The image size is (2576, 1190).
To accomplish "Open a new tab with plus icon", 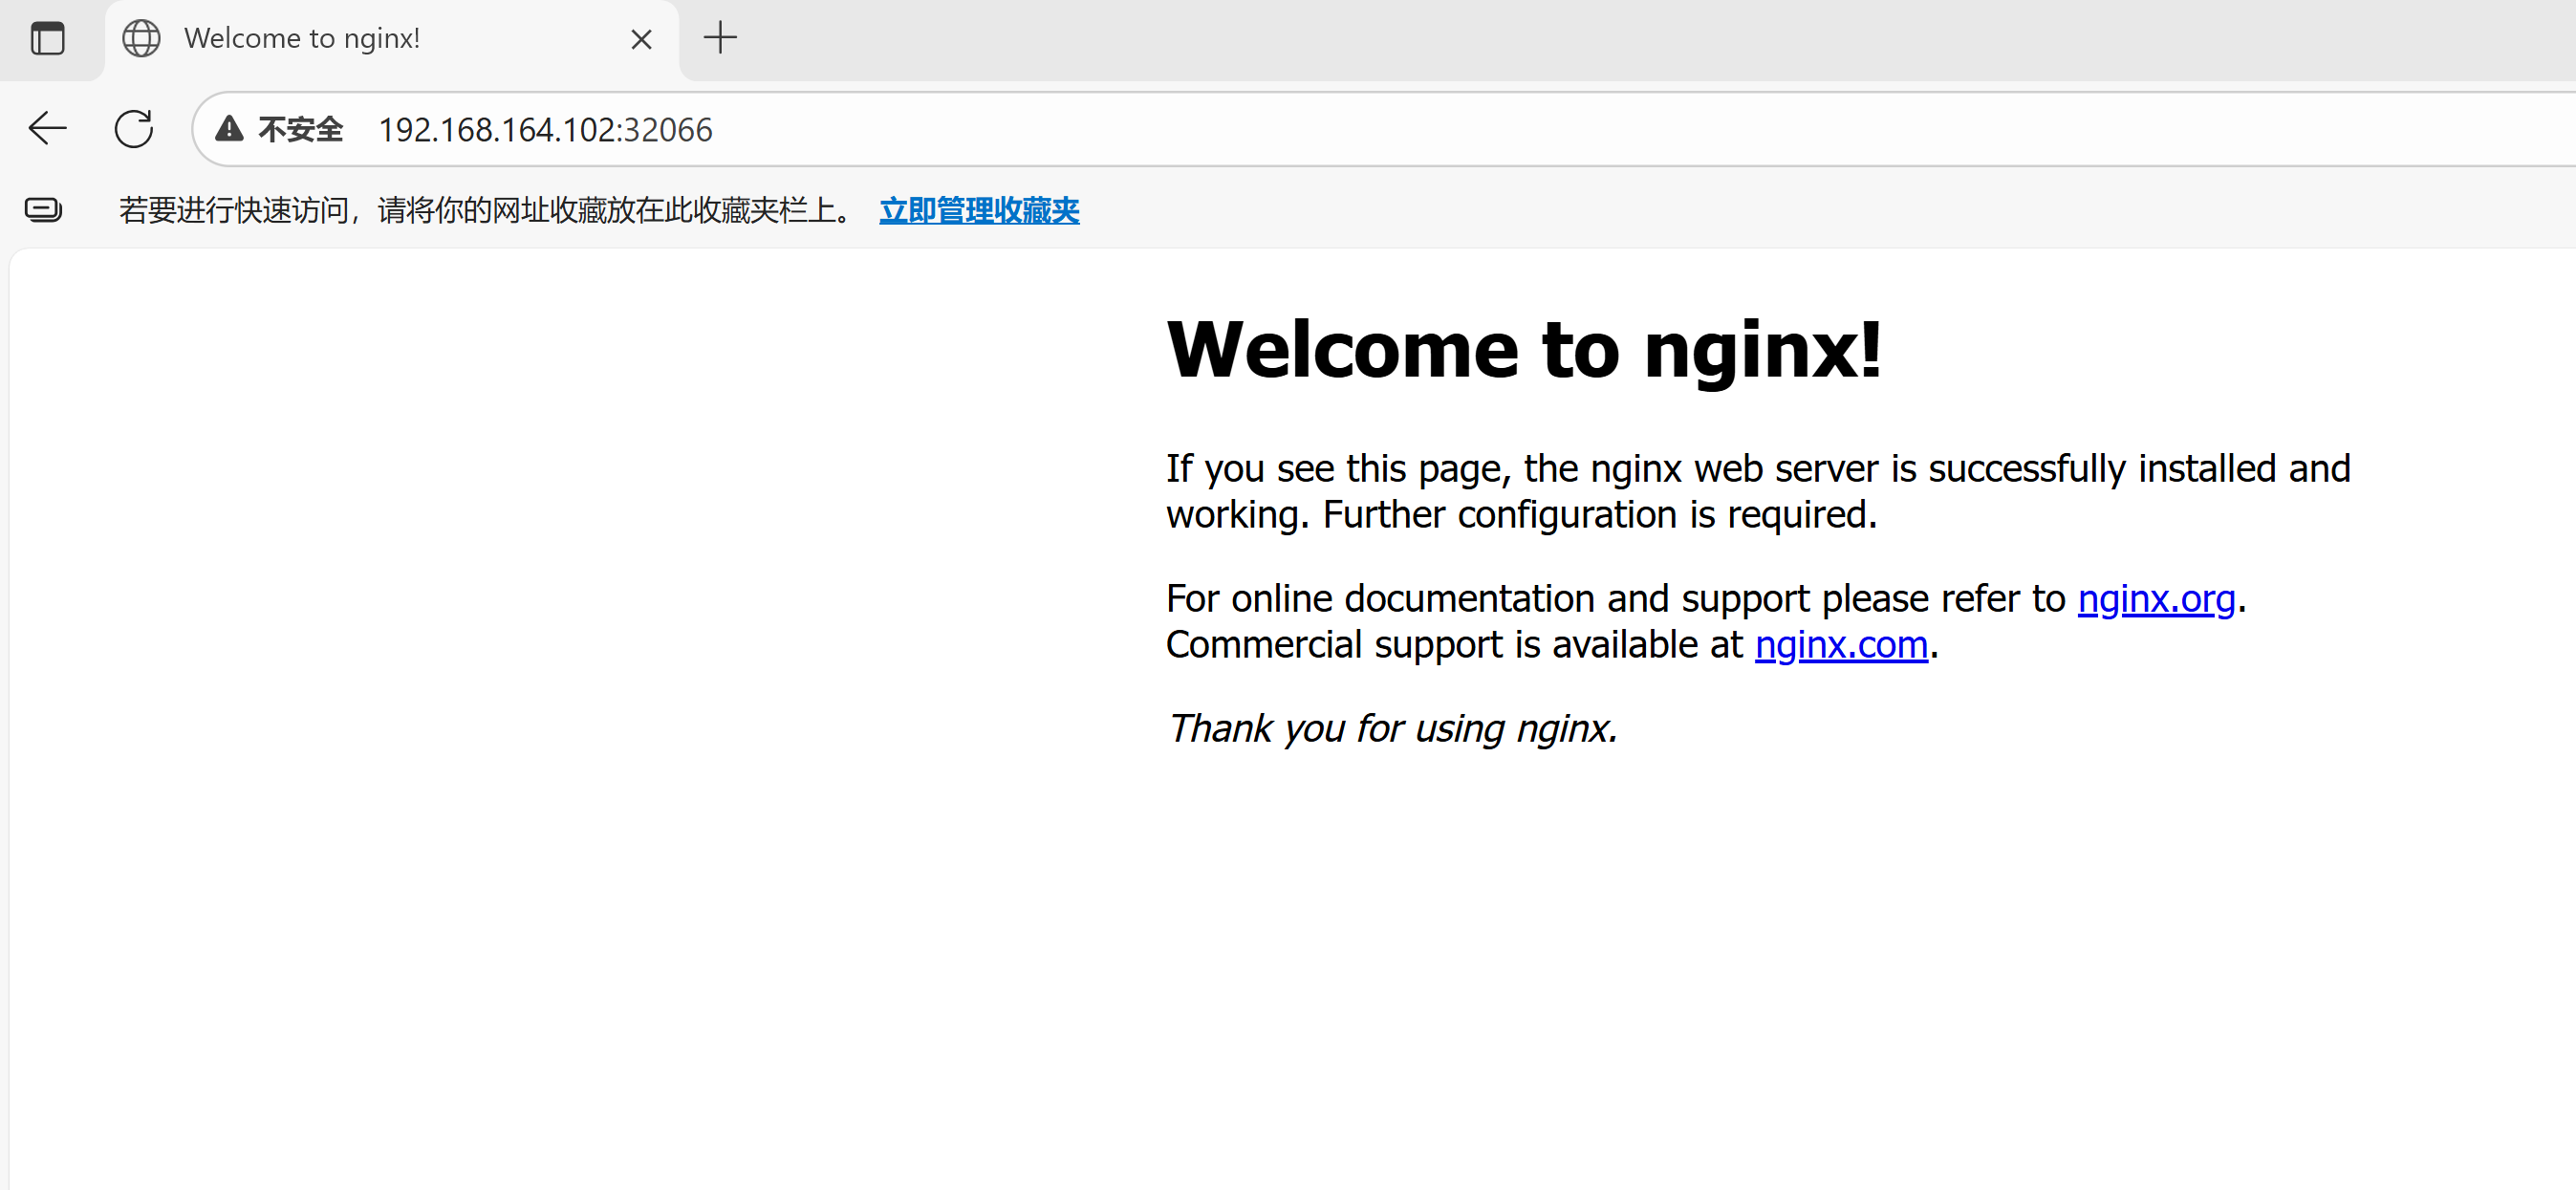I will (x=719, y=39).
